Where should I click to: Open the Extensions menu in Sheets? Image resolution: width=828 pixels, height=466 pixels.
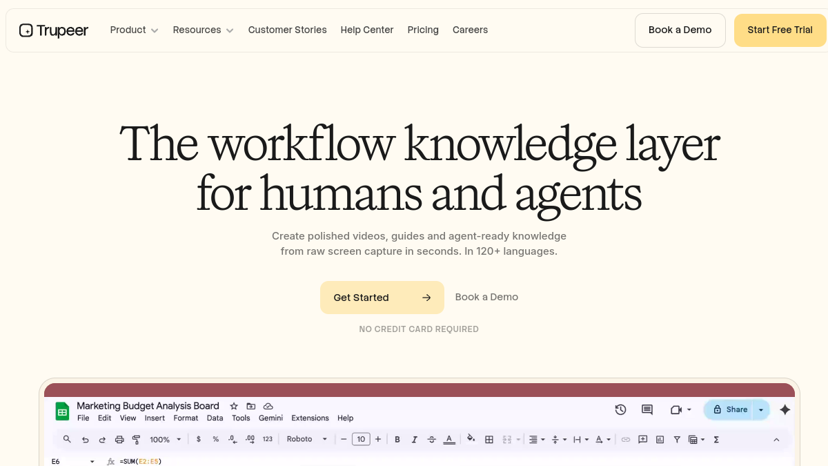click(310, 418)
